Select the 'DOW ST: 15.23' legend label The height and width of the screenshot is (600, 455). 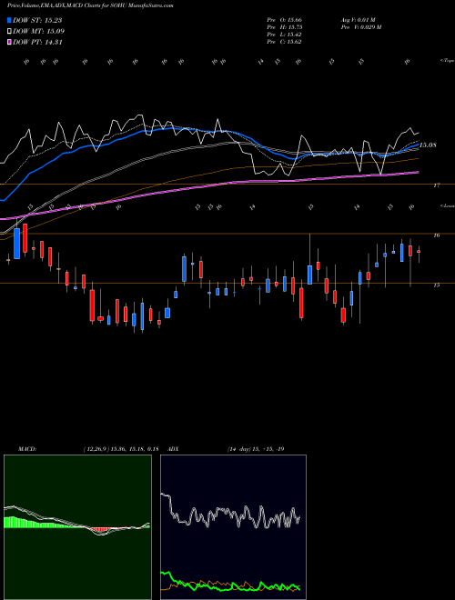click(x=37, y=20)
